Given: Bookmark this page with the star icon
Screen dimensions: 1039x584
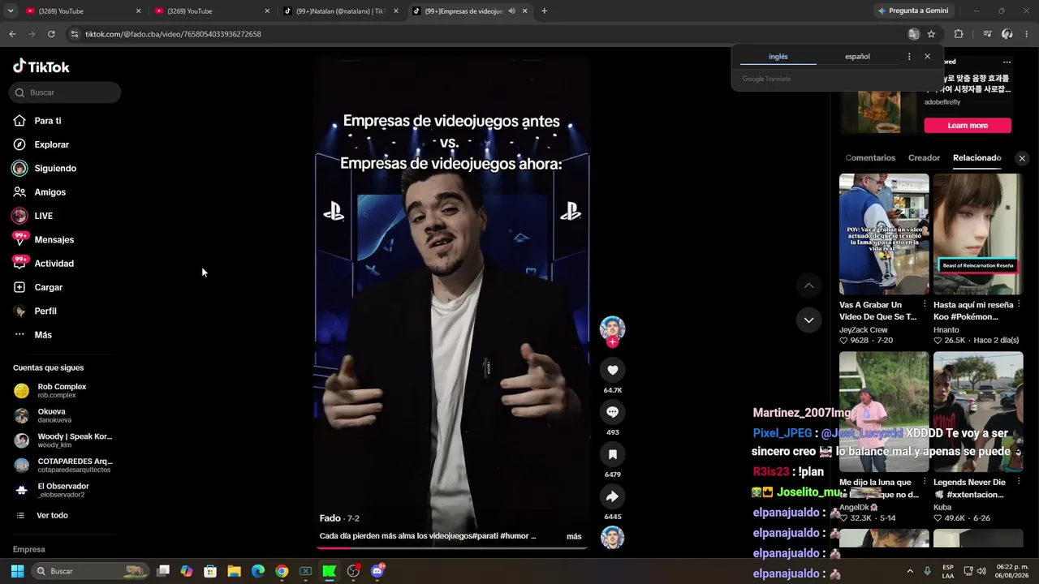Looking at the screenshot, I should (x=931, y=34).
